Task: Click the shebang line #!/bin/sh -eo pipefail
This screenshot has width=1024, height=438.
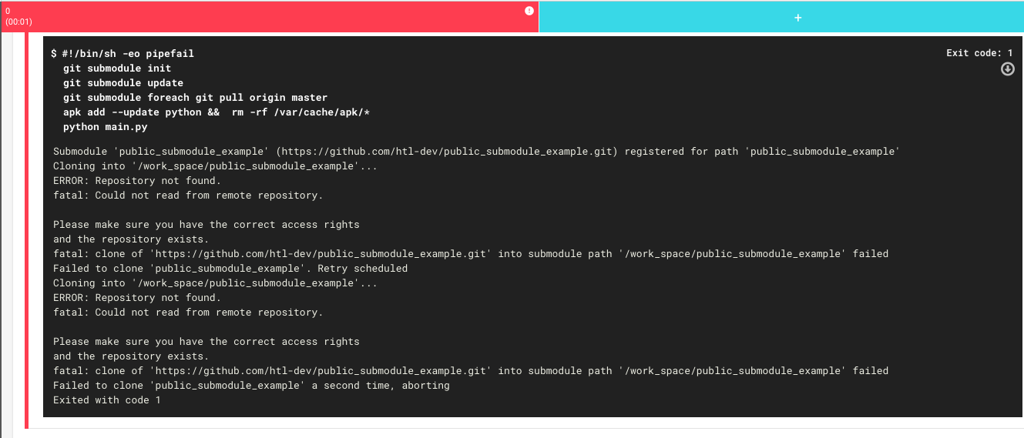Action: [128, 54]
